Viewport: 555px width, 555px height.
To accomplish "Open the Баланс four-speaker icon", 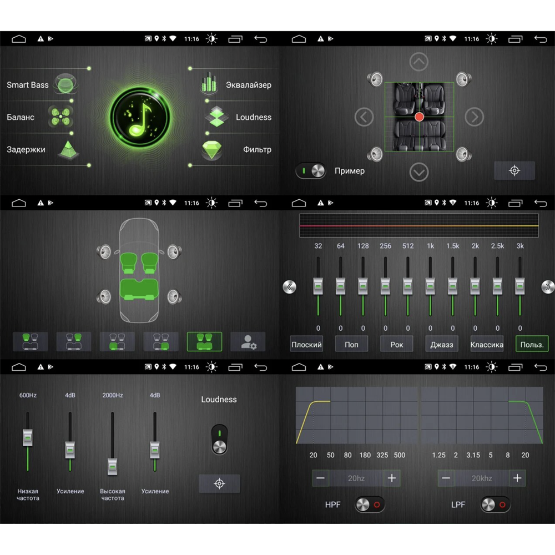I will point(61,117).
